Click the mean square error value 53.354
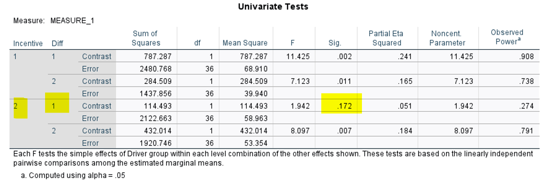556x185 pixels. coord(256,143)
